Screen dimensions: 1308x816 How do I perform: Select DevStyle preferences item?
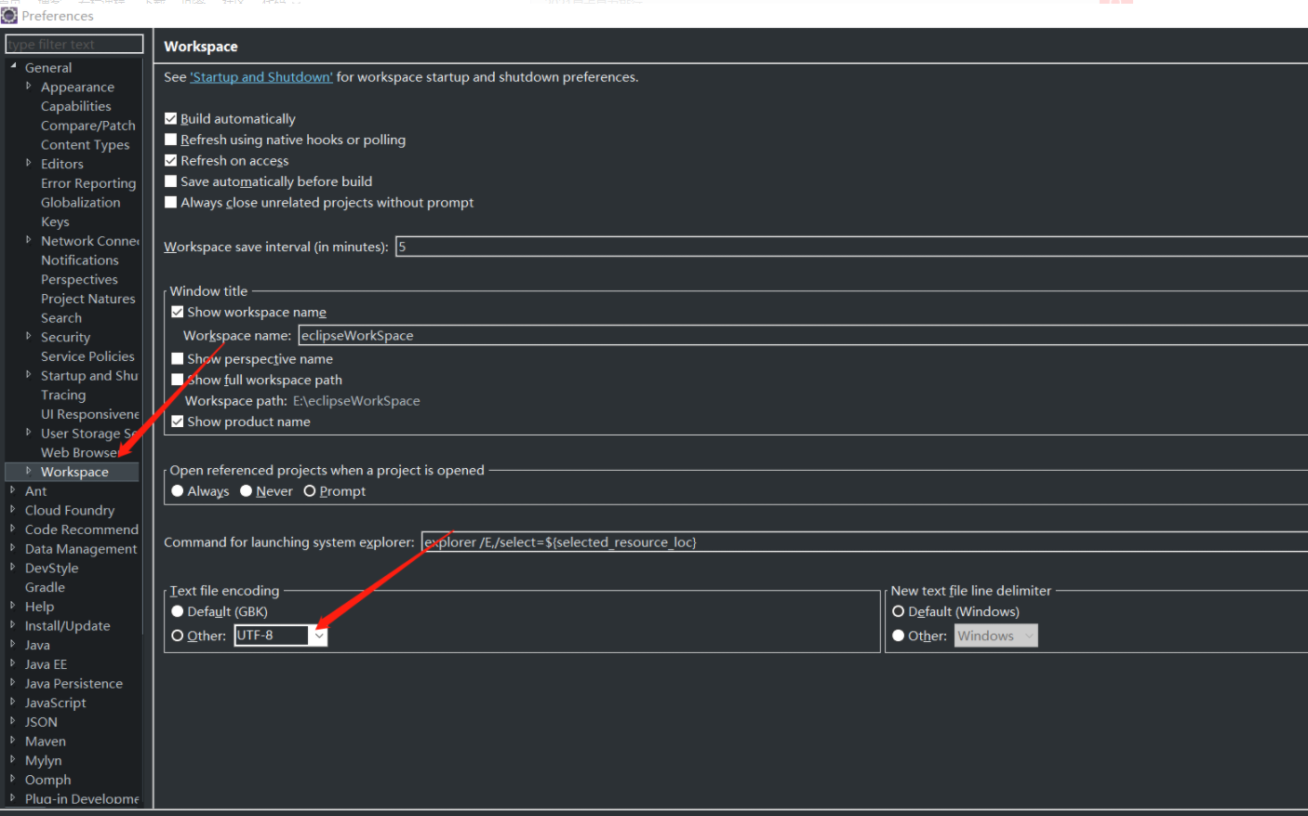(x=52, y=568)
